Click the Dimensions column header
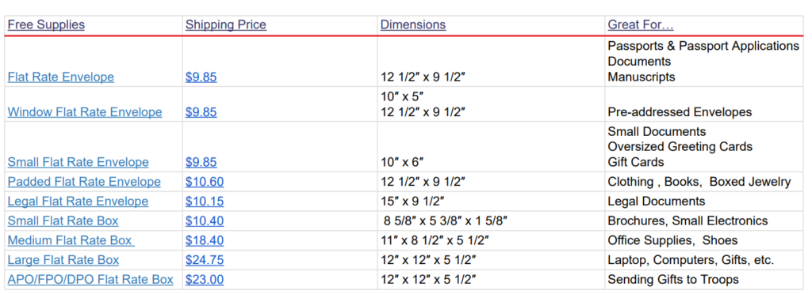The height and width of the screenshot is (294, 812). pyautogui.click(x=412, y=24)
